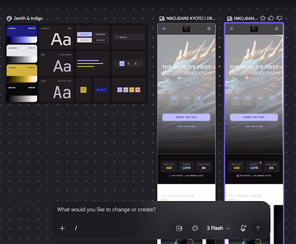Click the Body typography card
Screen dimensions: 296x244
pos(56,64)
